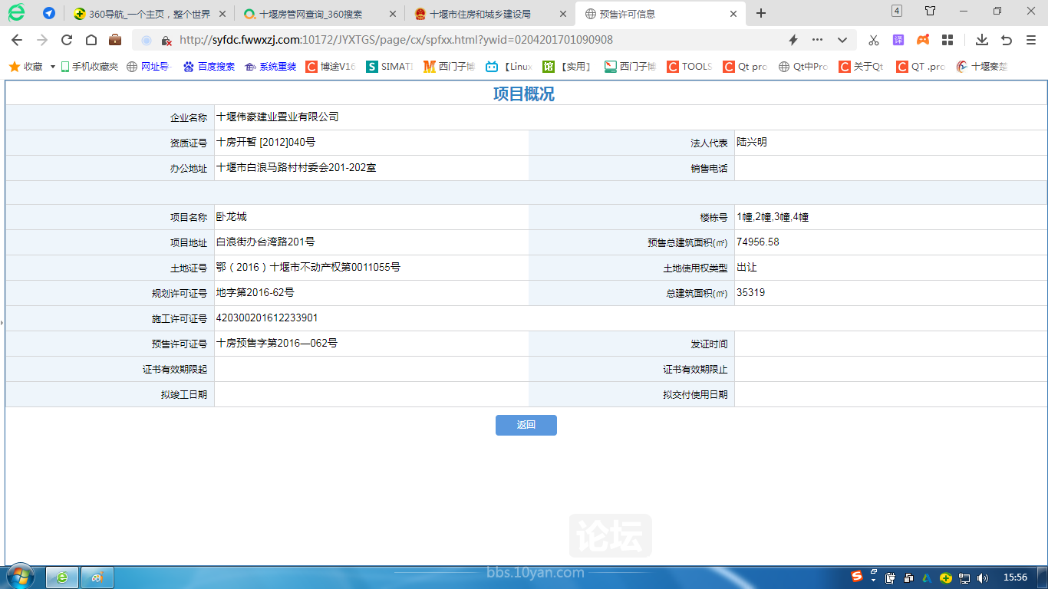Open the browser hamburger main menu
The width and height of the screenshot is (1048, 589).
point(1031,40)
